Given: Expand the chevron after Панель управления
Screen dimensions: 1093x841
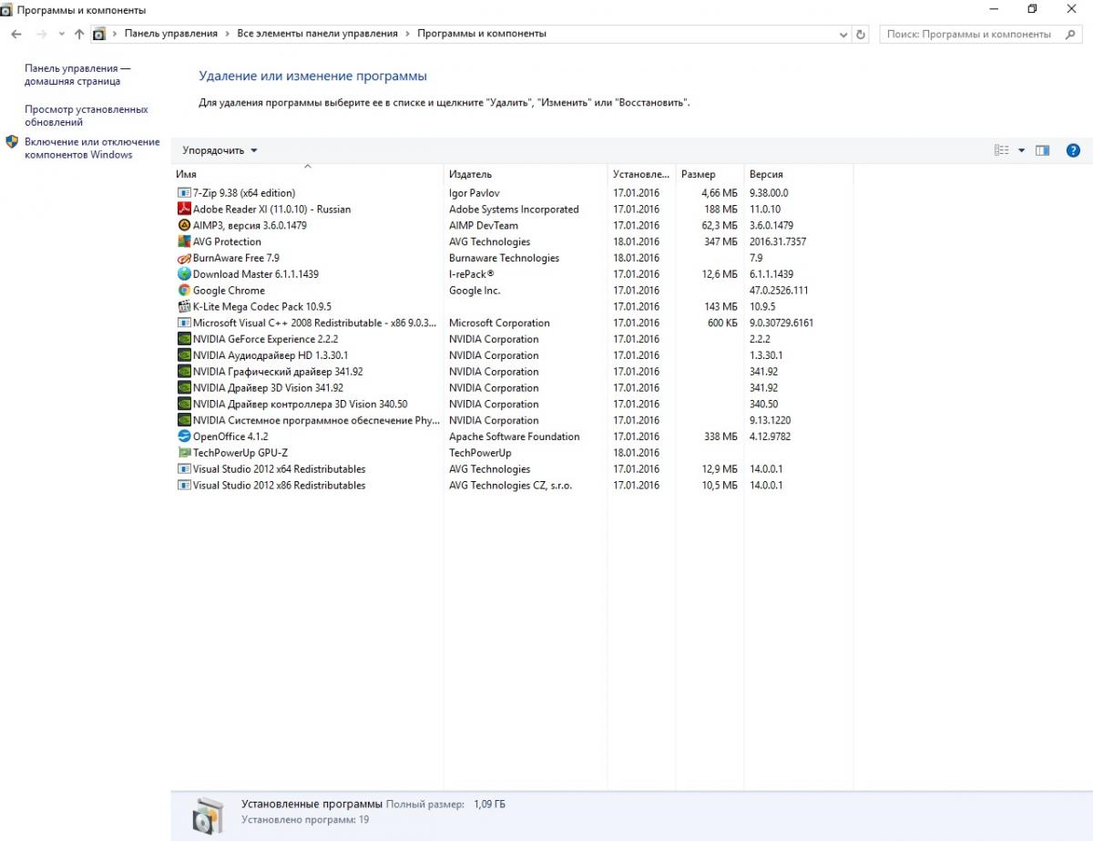Looking at the screenshot, I should pyautogui.click(x=228, y=34).
